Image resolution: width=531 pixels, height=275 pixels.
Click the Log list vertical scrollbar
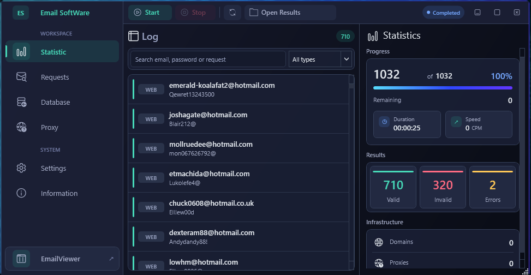[x=351, y=172]
